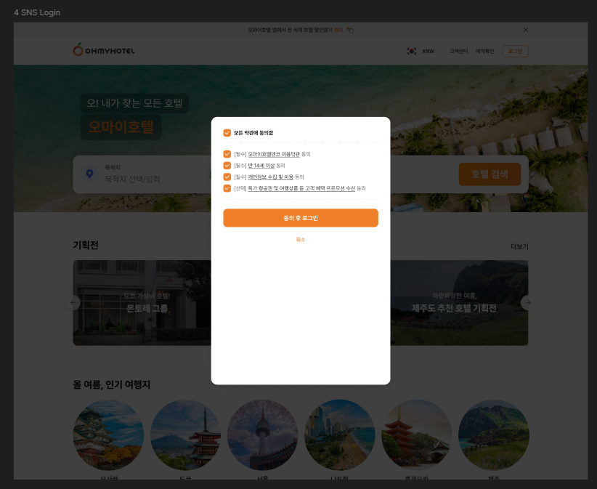Click the 호텔 검색 button
This screenshot has width=597, height=489.
point(490,174)
